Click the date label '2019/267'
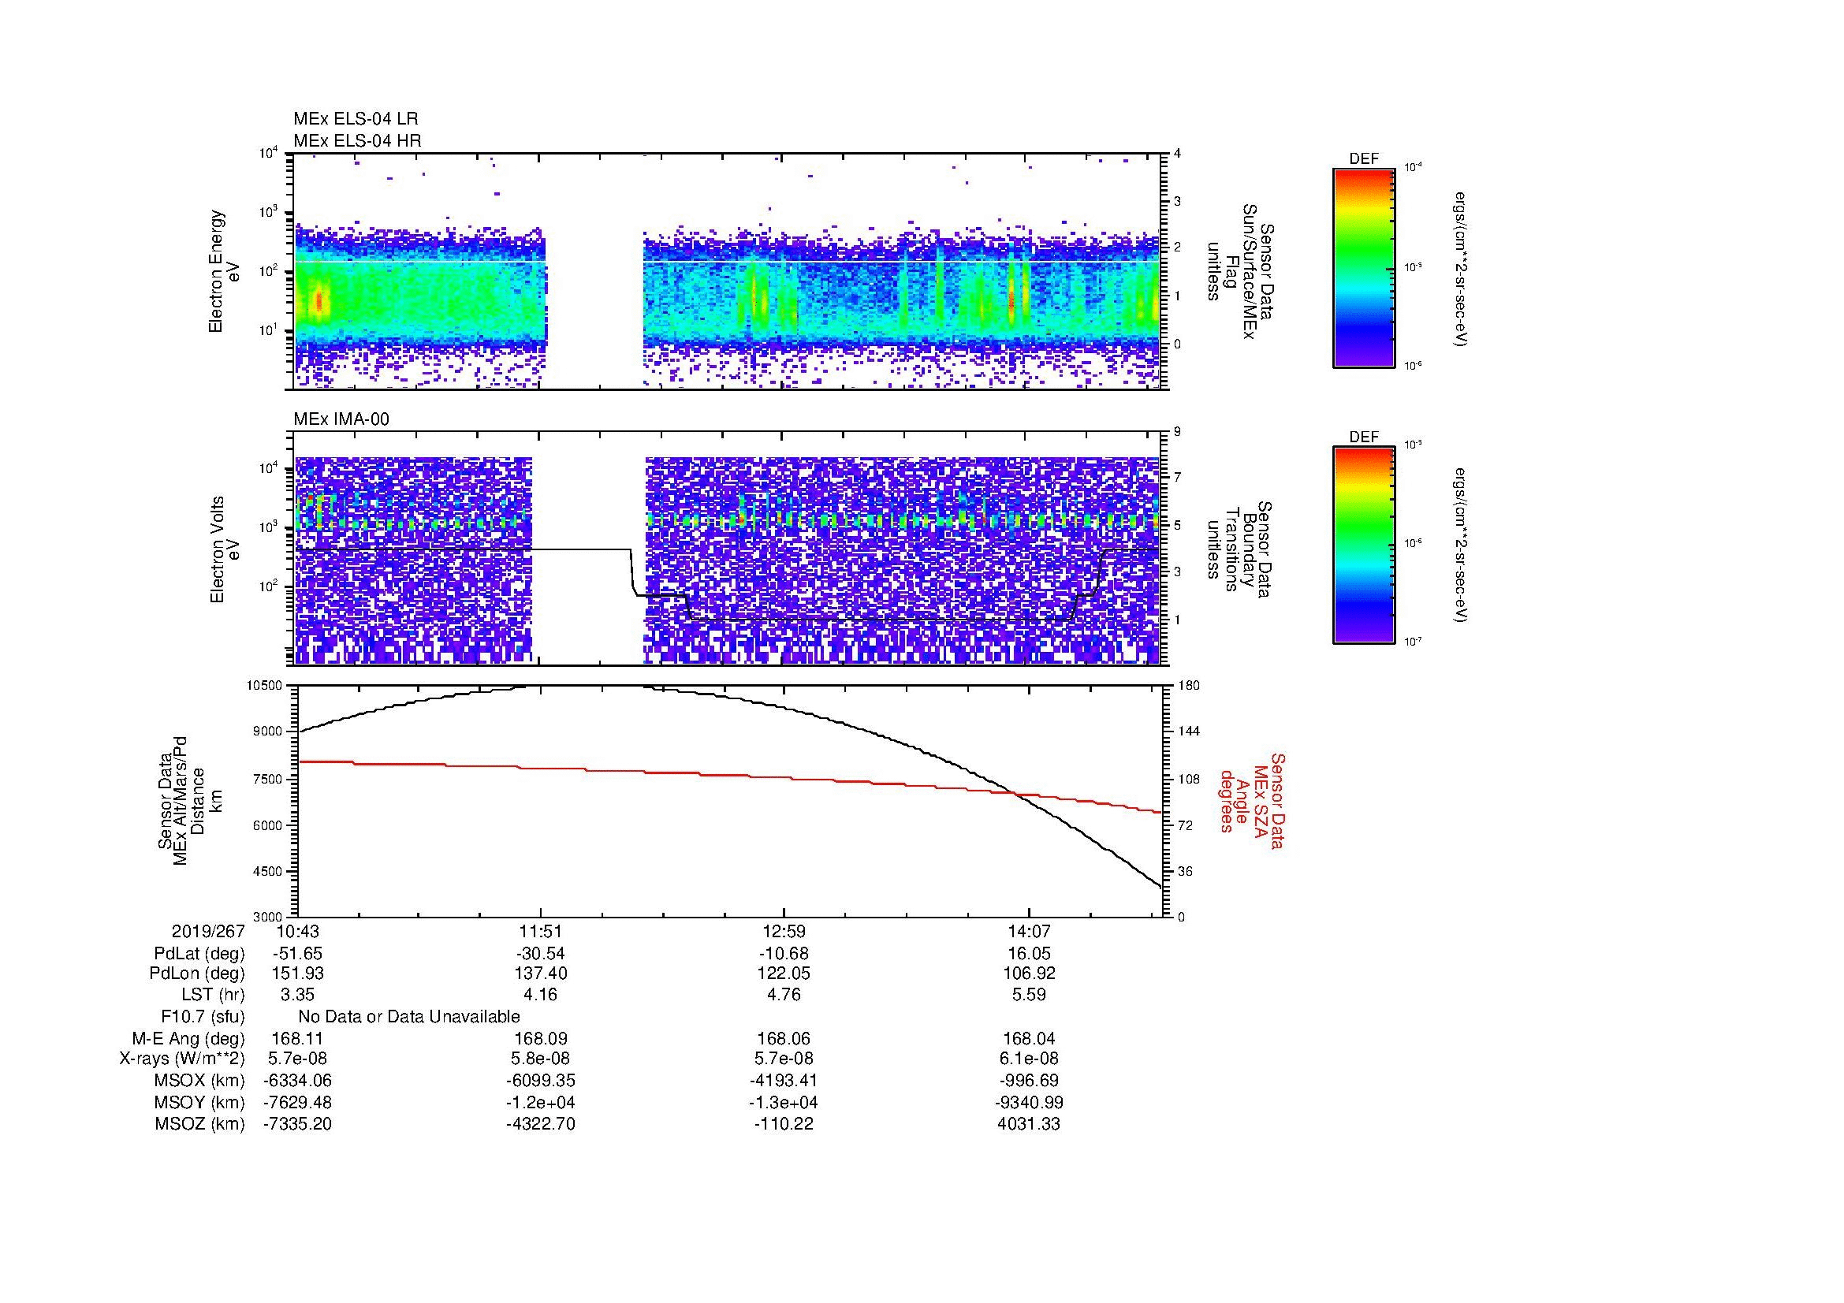Viewport: 1844px width, 1303px height. [208, 932]
